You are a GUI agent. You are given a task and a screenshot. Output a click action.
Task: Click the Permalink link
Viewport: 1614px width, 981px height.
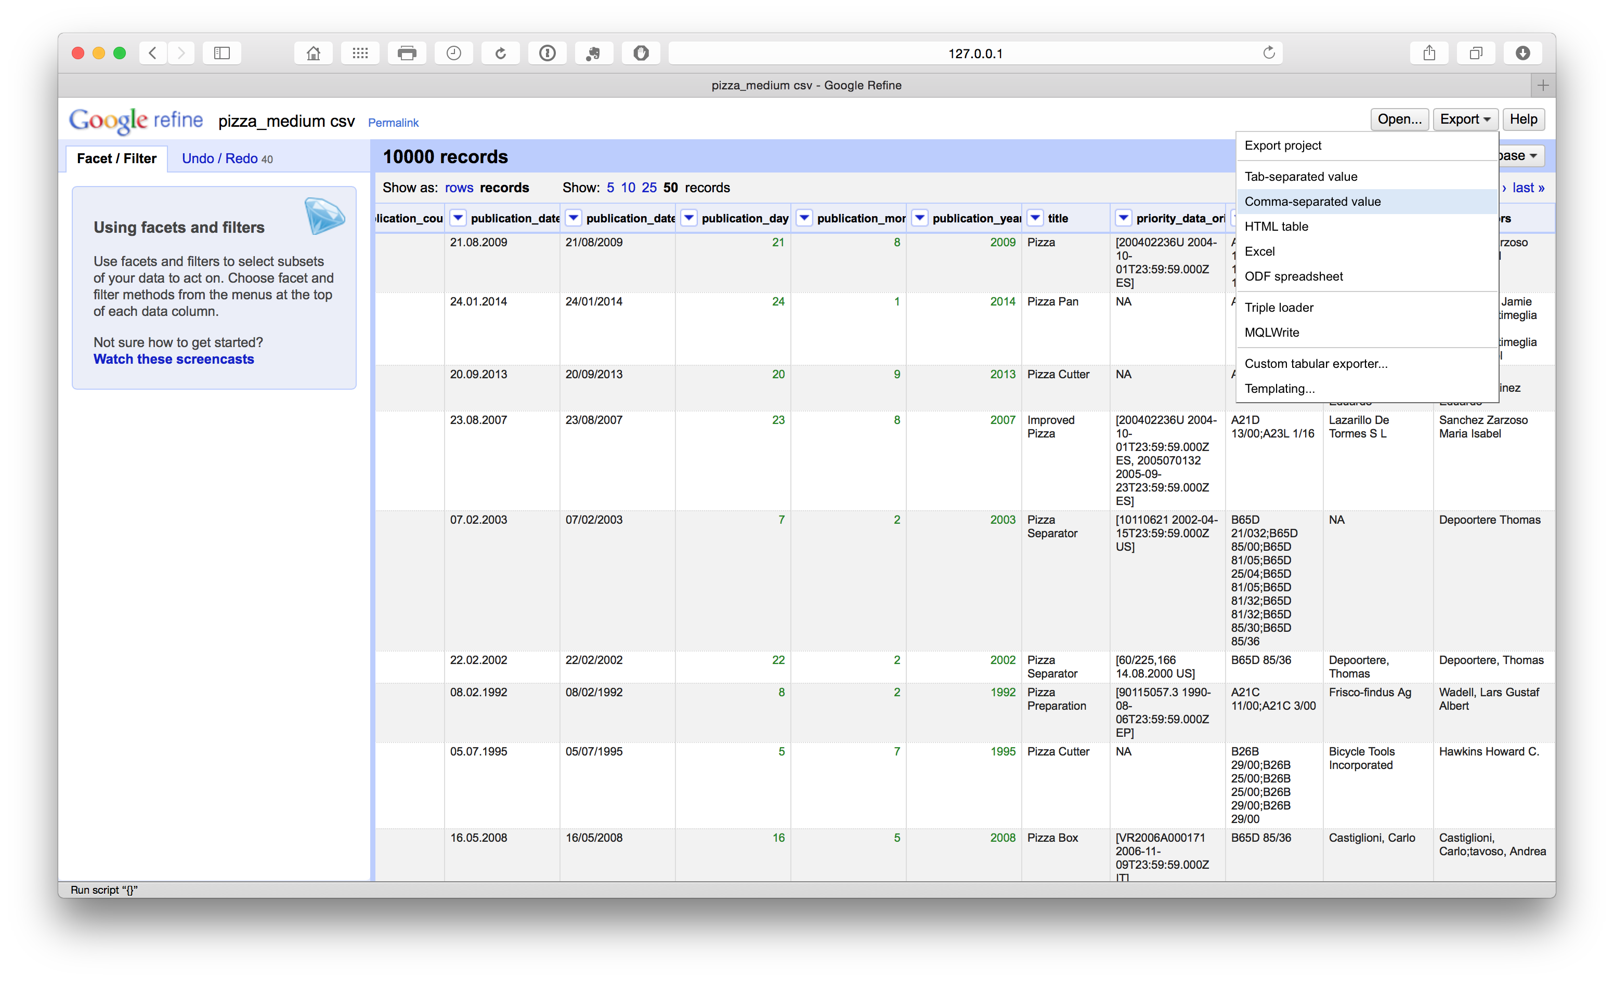[393, 123]
